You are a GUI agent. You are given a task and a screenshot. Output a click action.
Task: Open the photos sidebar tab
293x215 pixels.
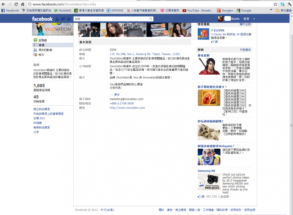coord(39,55)
